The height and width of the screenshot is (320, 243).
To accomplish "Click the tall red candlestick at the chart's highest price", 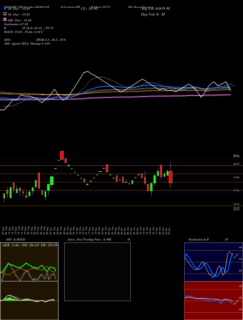I will (x=62, y=155).
